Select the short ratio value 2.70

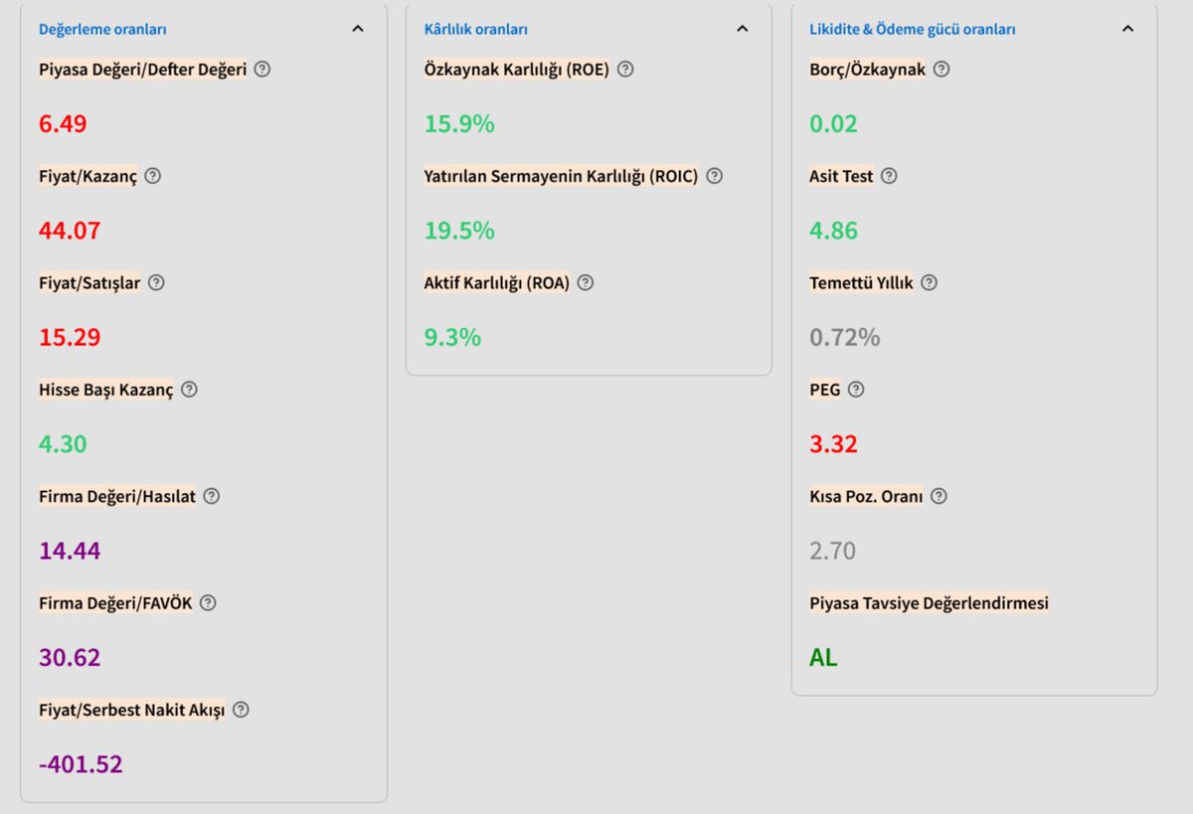point(832,551)
